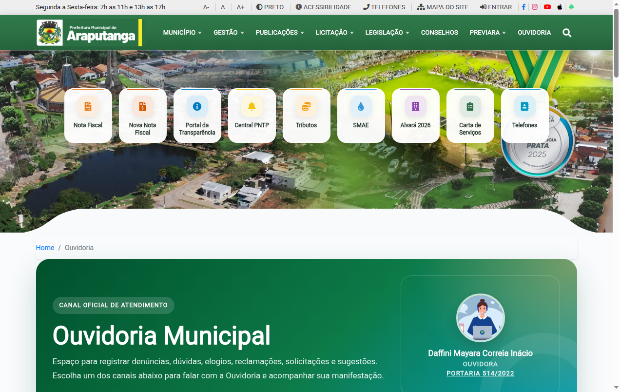Open MAPA DO SITE link
Image resolution: width=620 pixels, height=392 pixels.
point(443,7)
